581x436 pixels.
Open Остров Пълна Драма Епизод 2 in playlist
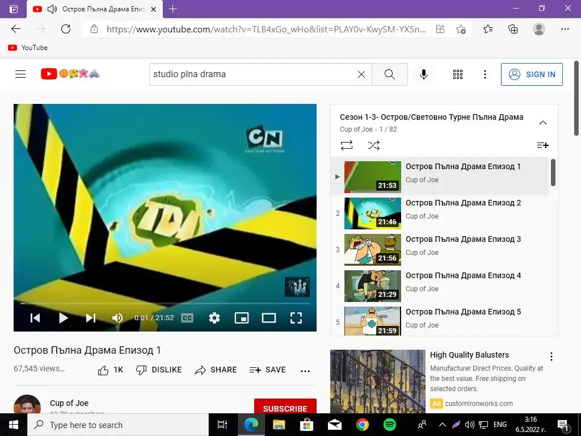463,203
